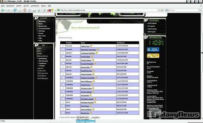Open the Terminkalender link in the sidebar
This screenshot has width=203, height=123.
(x=44, y=29)
